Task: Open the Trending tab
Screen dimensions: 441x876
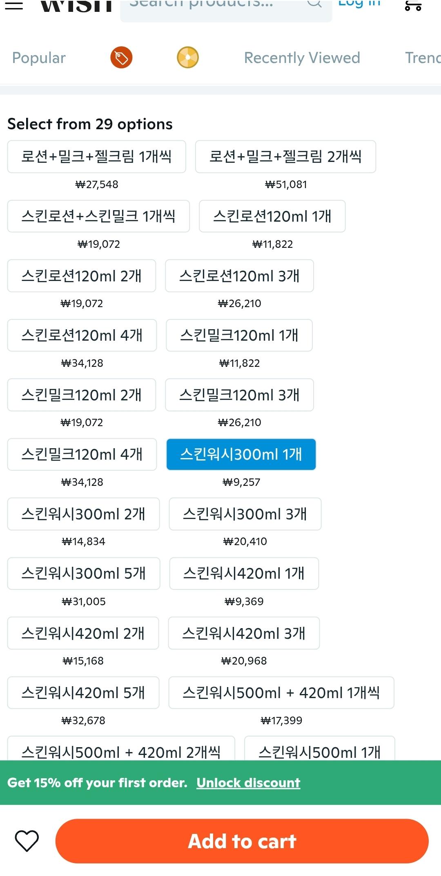Action: [423, 58]
